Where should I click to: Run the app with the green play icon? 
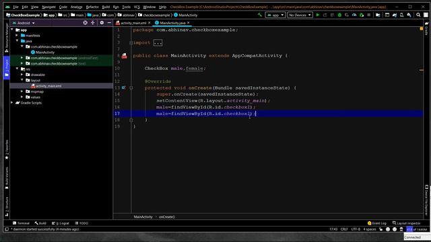coord(318,15)
